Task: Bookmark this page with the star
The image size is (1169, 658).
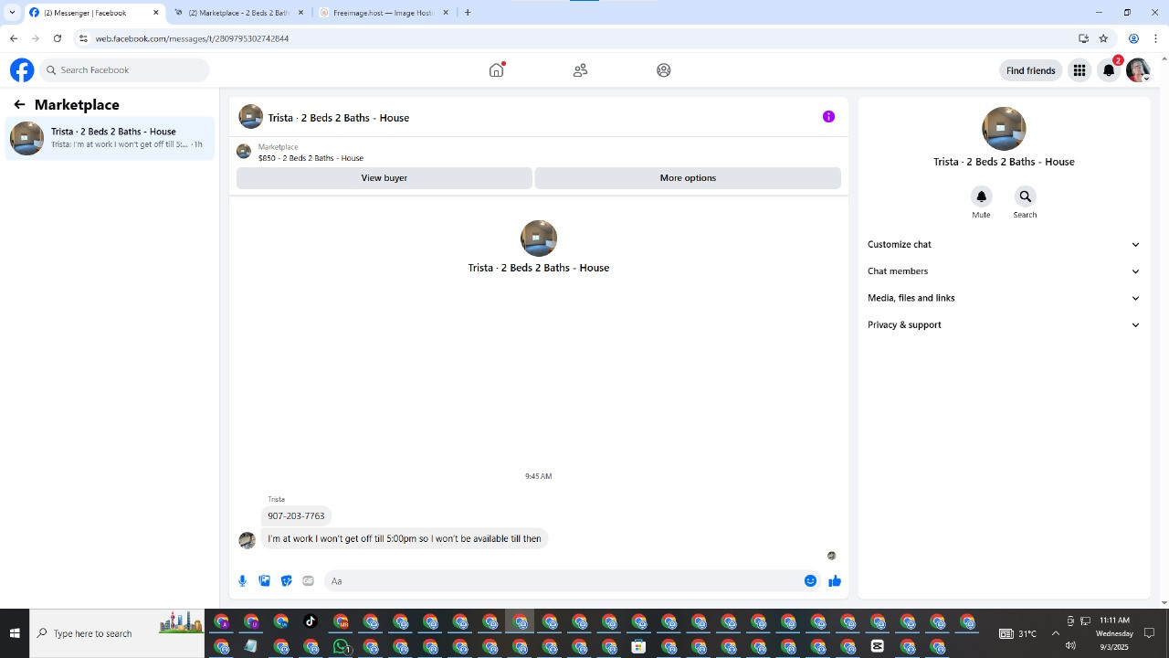Action: (x=1103, y=38)
